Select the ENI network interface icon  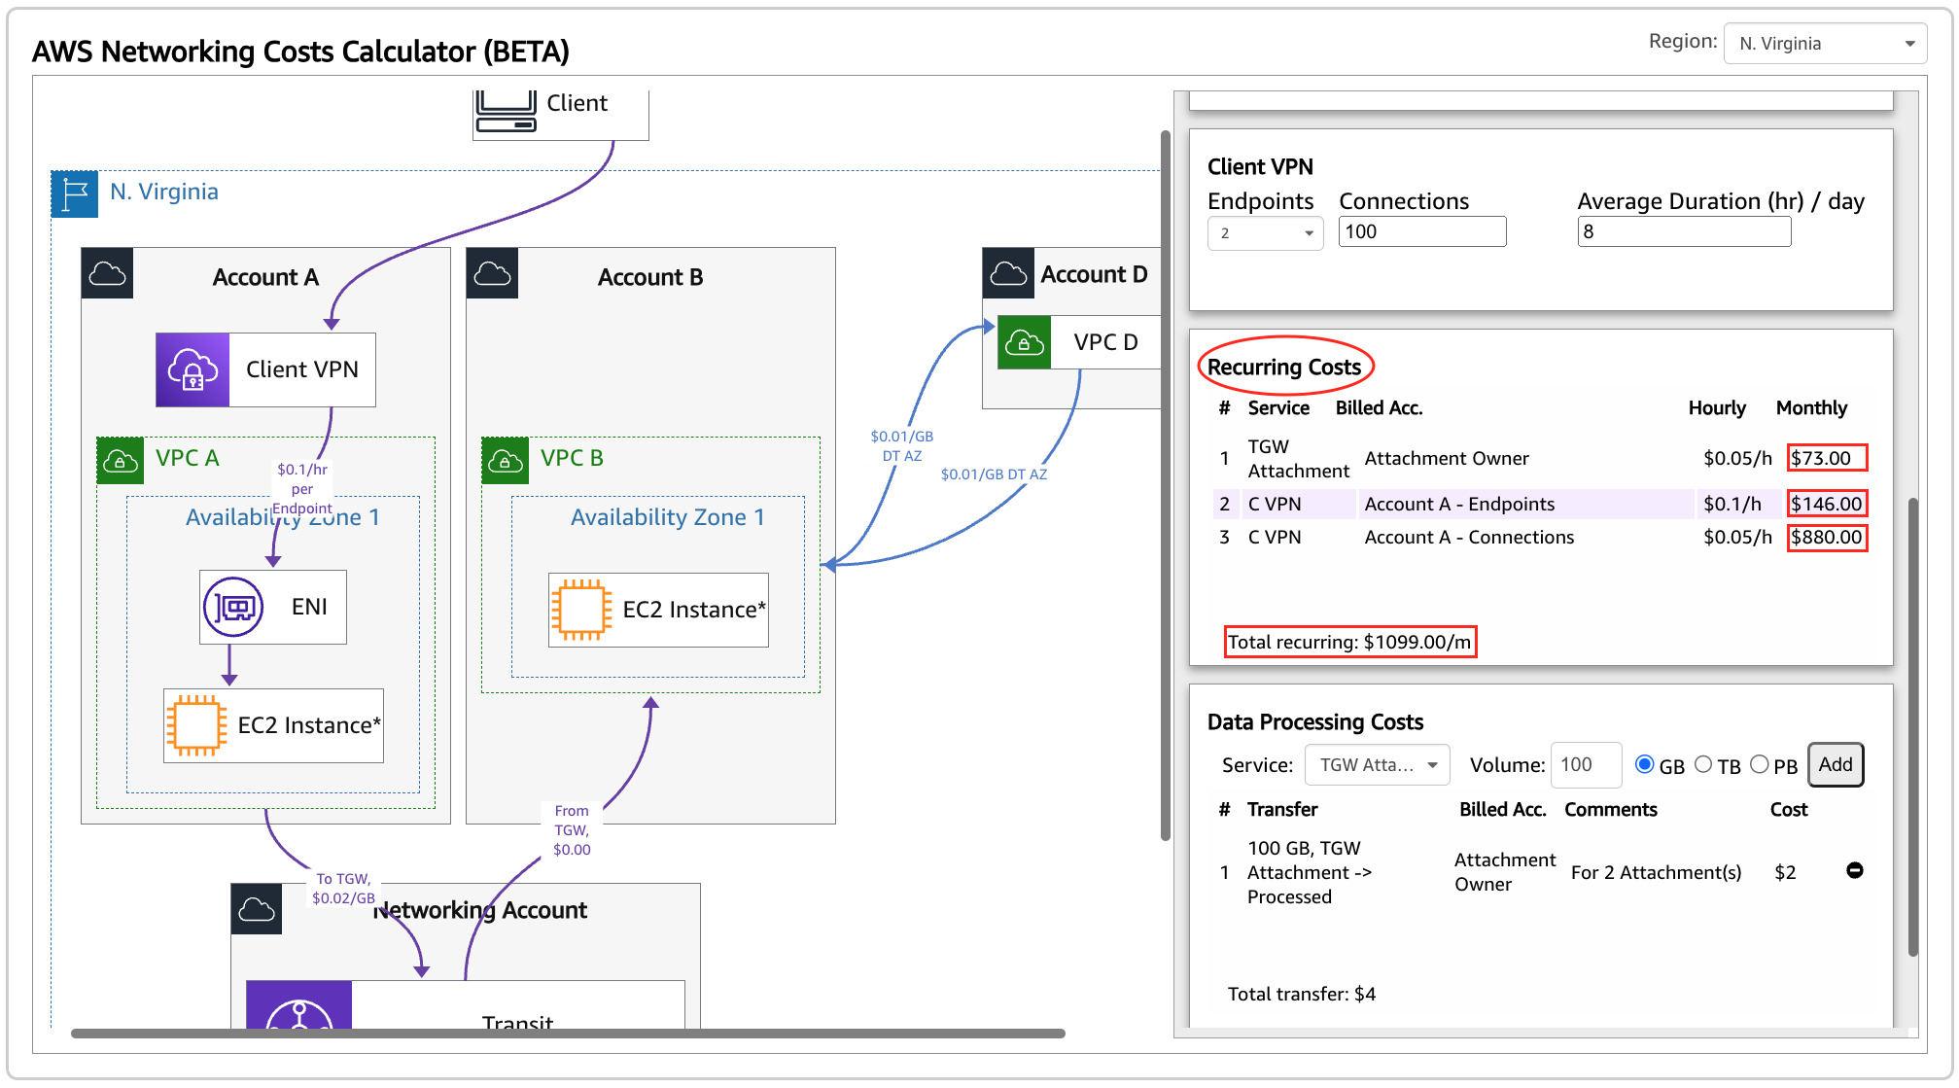coord(233,607)
